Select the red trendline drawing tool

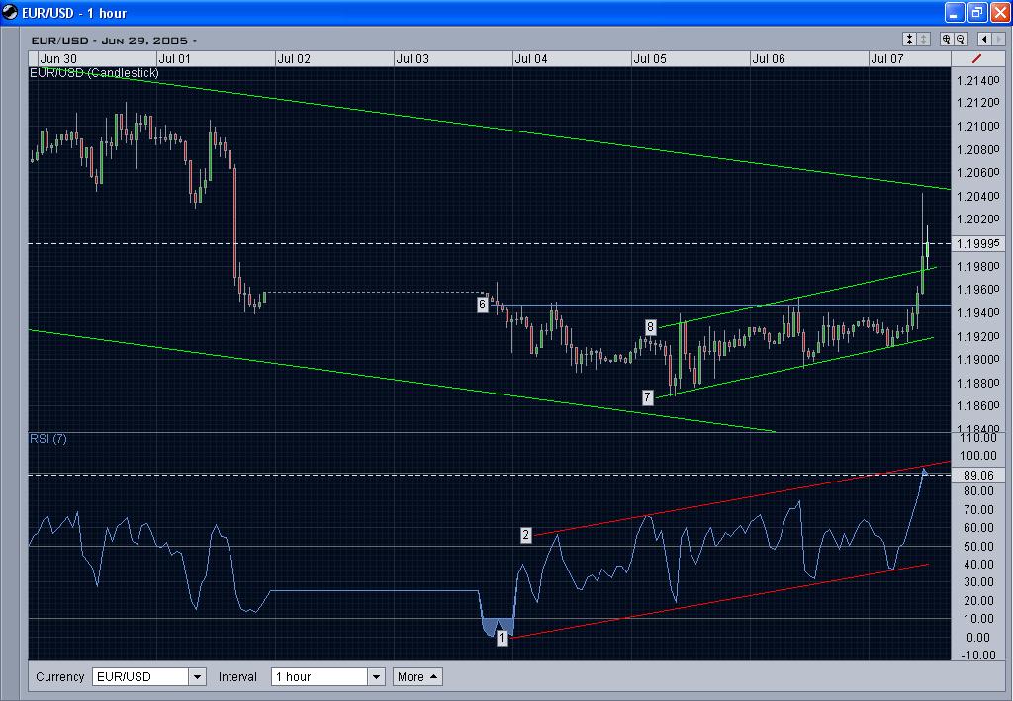click(977, 57)
